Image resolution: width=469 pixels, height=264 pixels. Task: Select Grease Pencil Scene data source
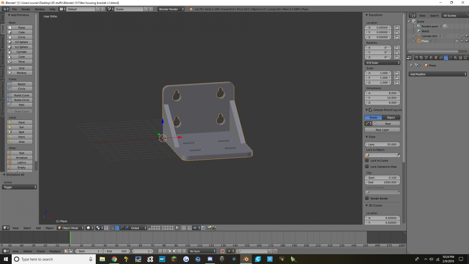pos(373,117)
